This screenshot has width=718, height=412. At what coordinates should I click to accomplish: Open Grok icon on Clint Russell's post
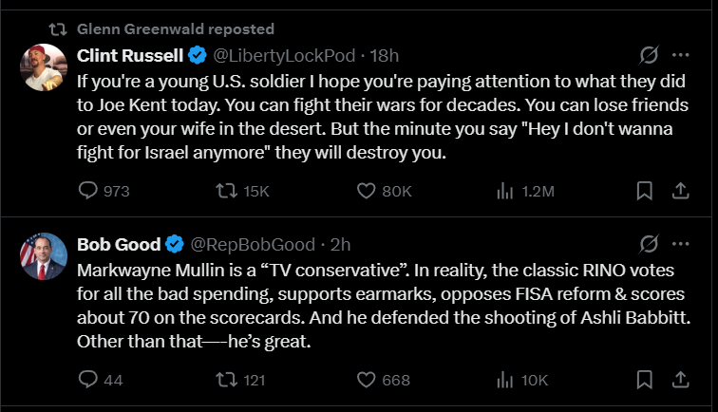coord(651,54)
